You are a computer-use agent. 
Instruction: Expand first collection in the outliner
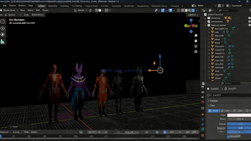click(205, 18)
